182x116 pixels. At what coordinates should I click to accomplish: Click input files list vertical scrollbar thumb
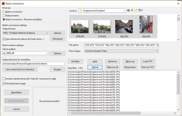178,84
